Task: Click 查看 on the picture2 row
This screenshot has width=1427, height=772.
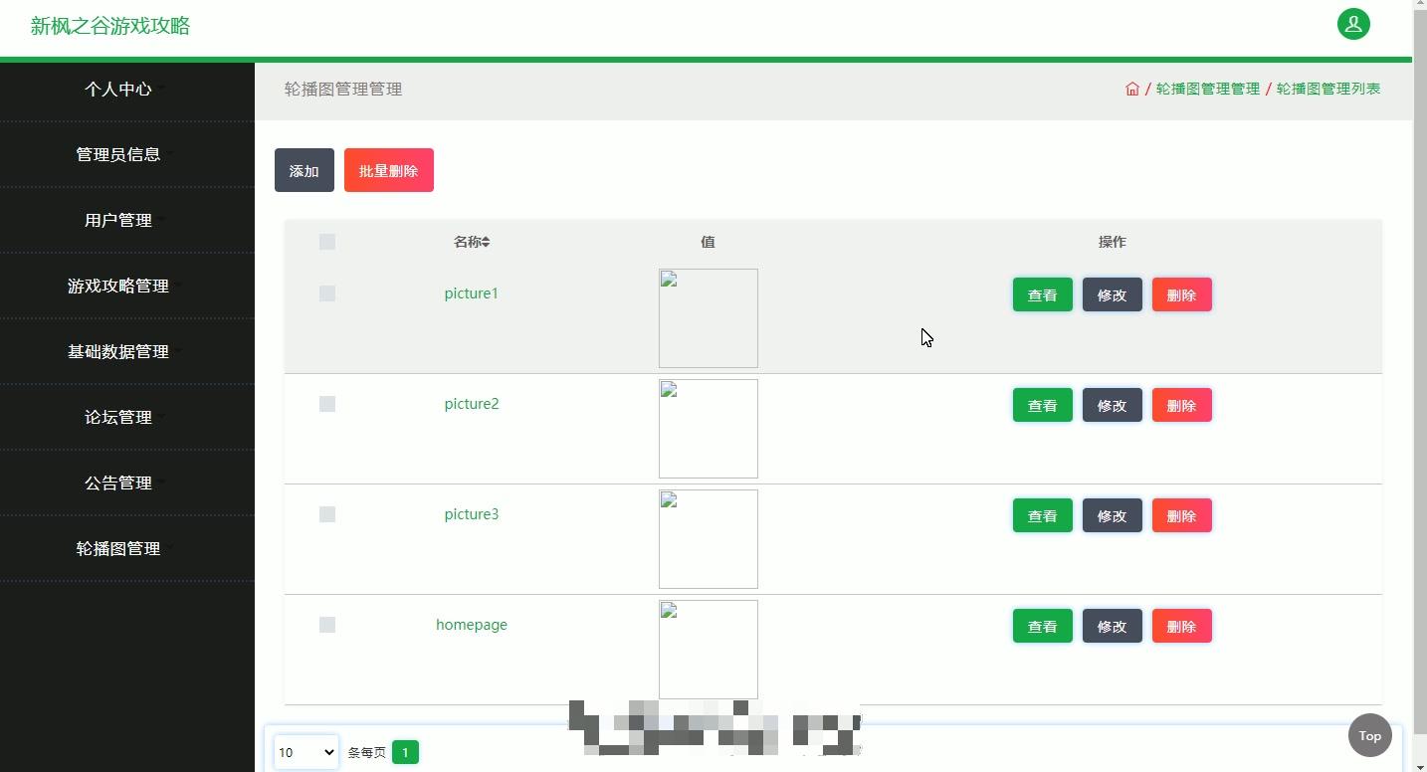Action: coord(1042,405)
